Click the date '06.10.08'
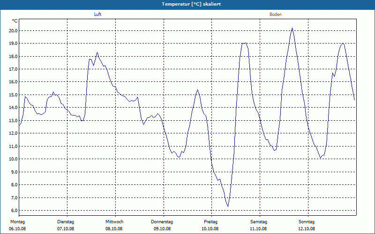This screenshot has width=375, height=234. click(17, 229)
